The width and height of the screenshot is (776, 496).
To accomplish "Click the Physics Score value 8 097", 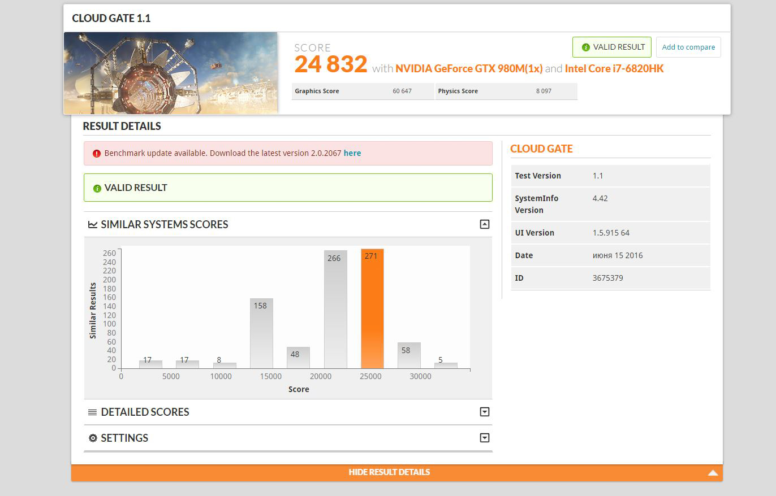I will tap(544, 91).
